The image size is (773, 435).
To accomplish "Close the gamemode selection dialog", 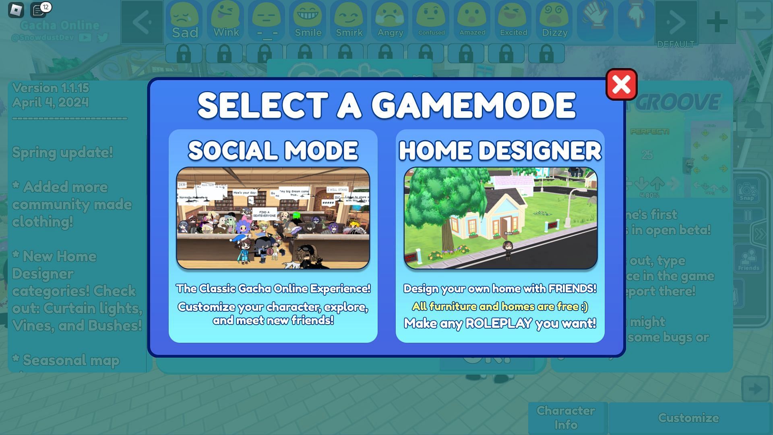I will [x=622, y=83].
